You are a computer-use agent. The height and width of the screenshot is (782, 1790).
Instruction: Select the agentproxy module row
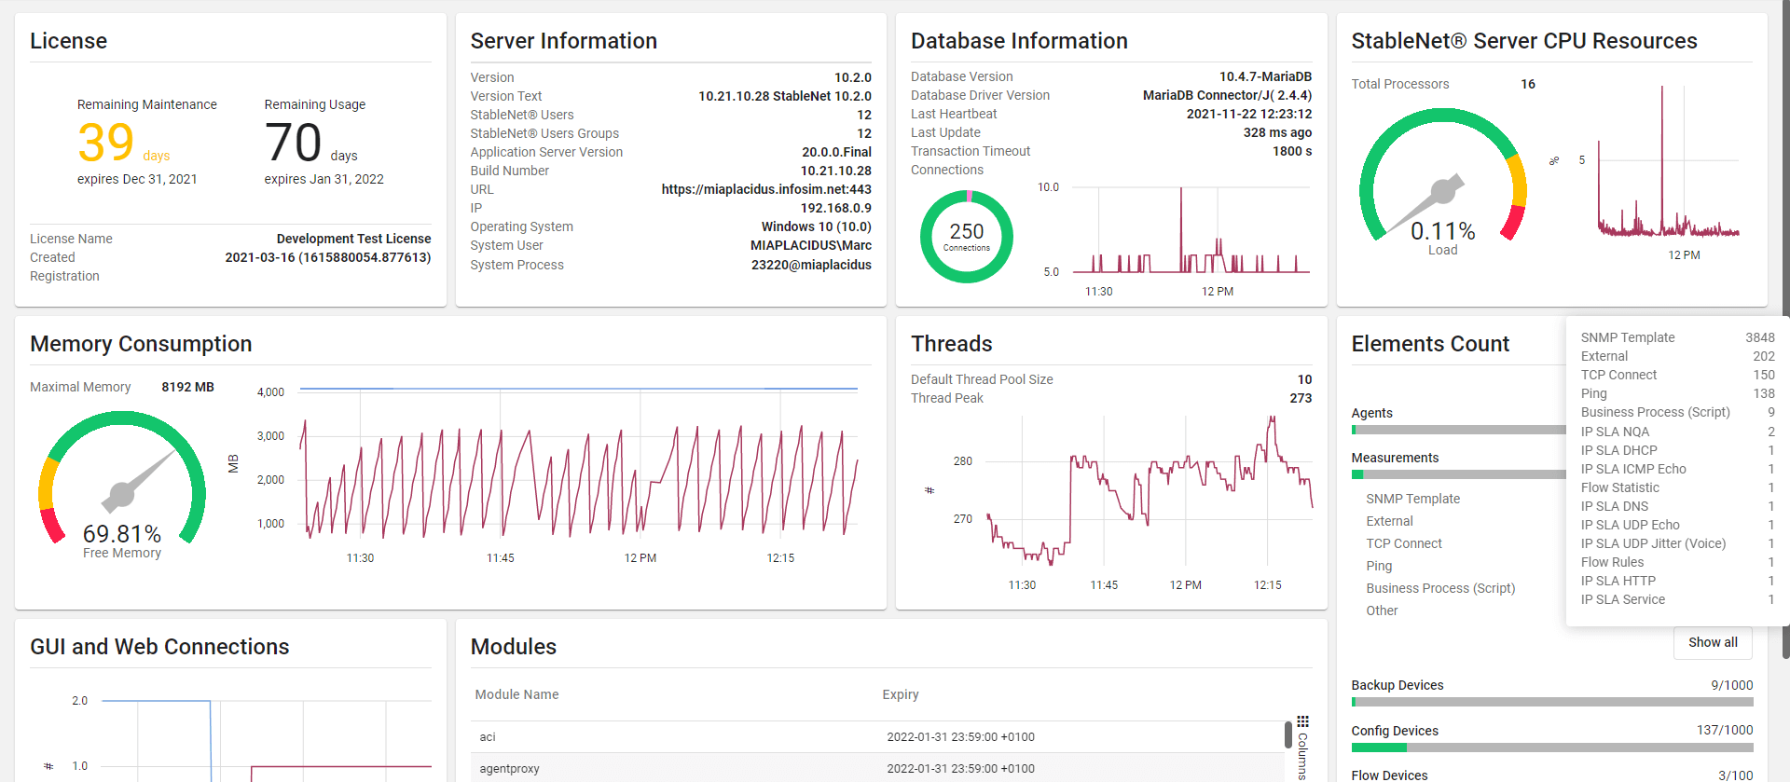[877, 768]
